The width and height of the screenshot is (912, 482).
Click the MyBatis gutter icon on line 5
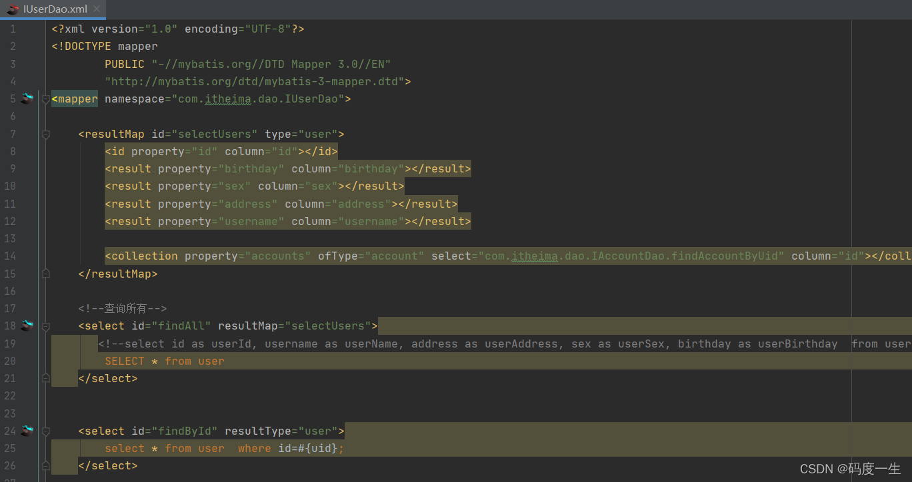[27, 99]
